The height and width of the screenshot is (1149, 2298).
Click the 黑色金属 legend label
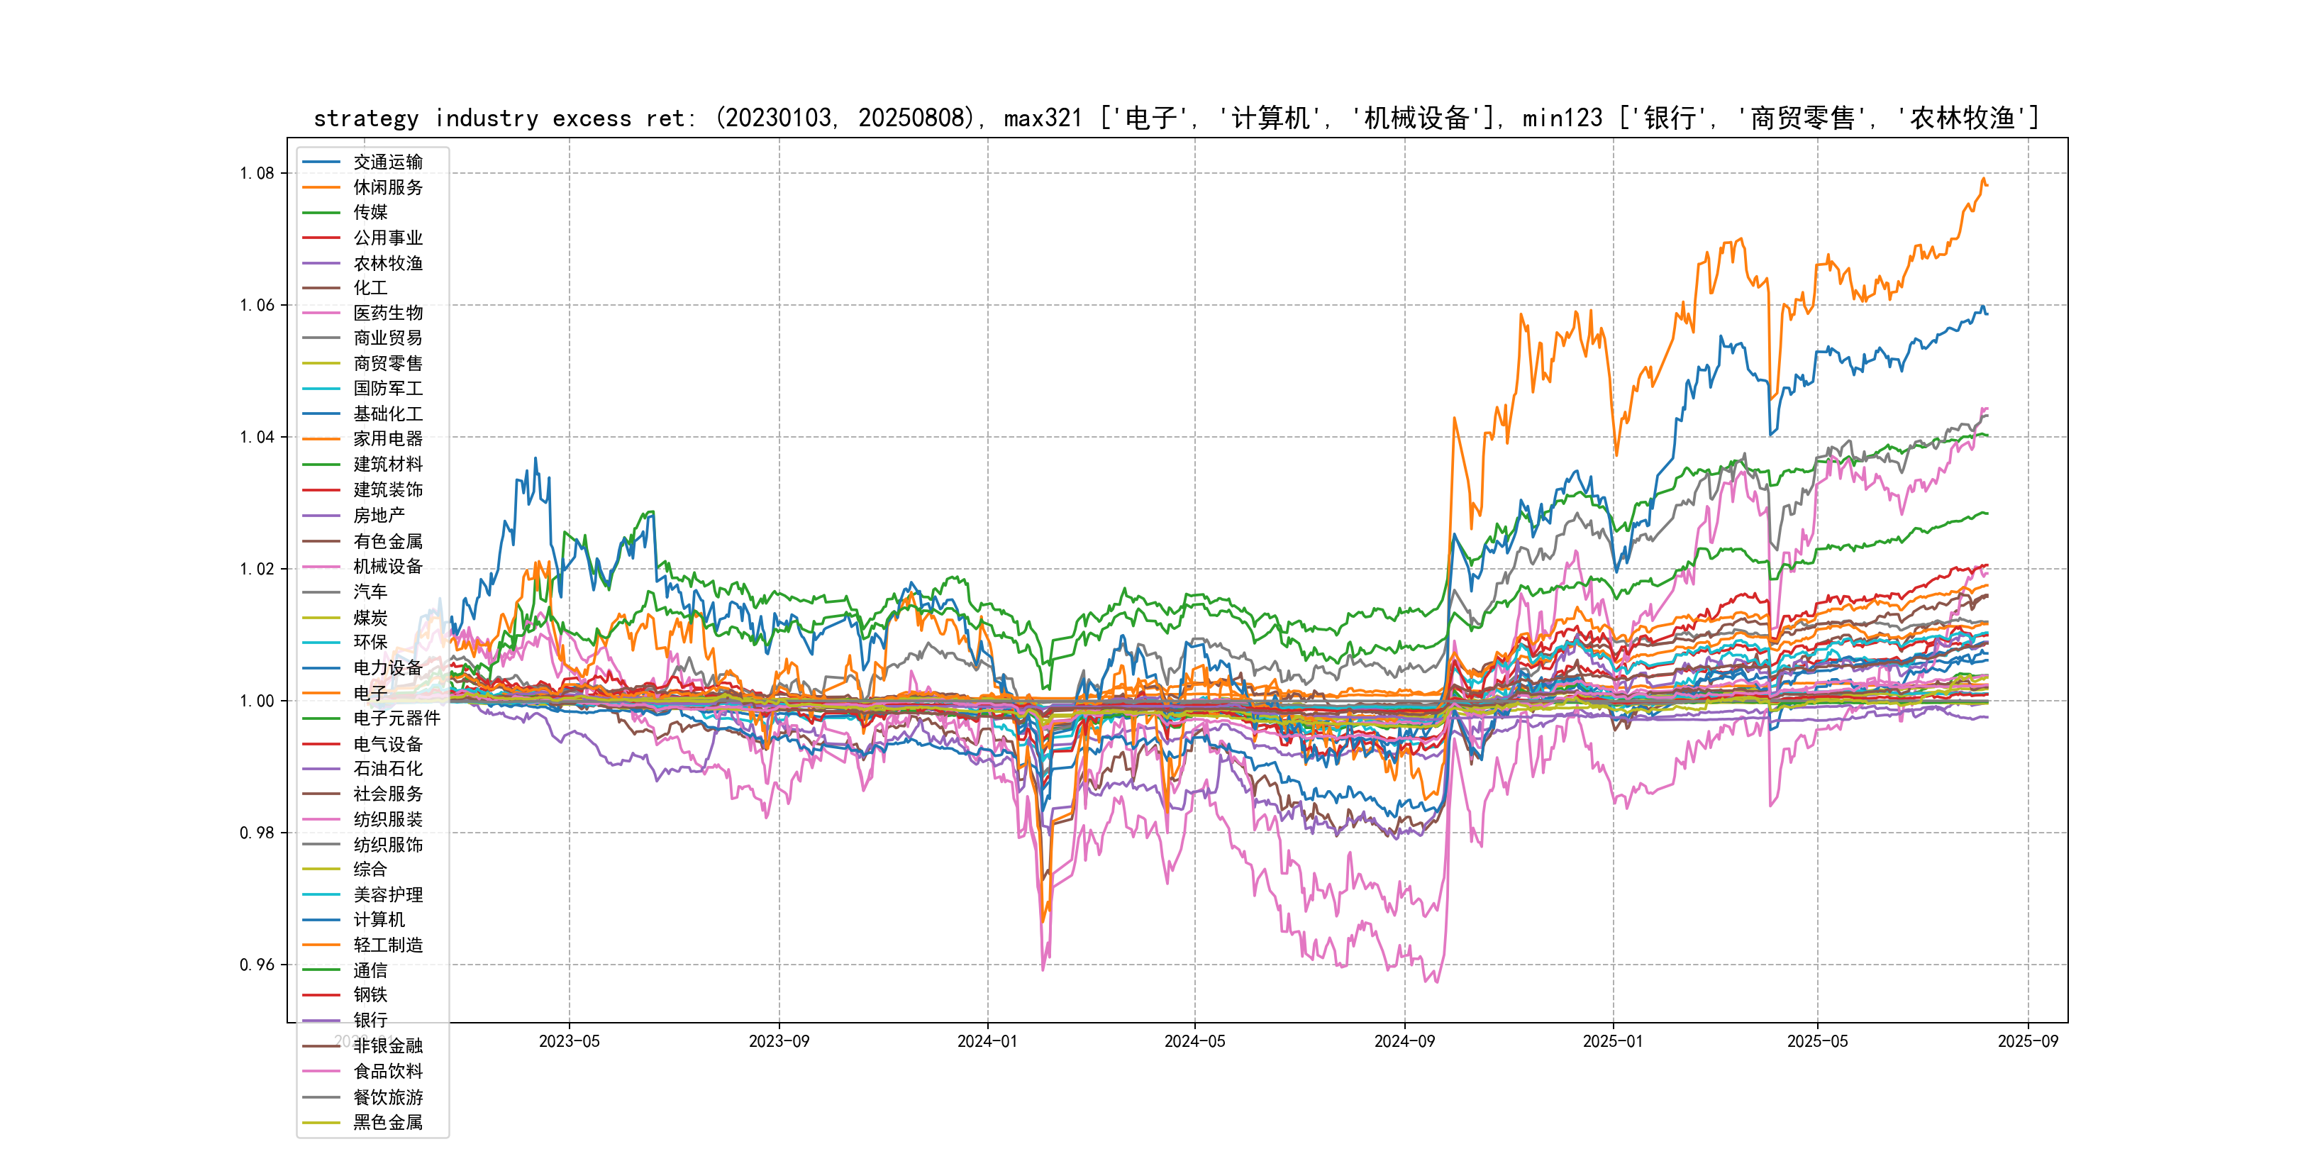coord(387,1122)
